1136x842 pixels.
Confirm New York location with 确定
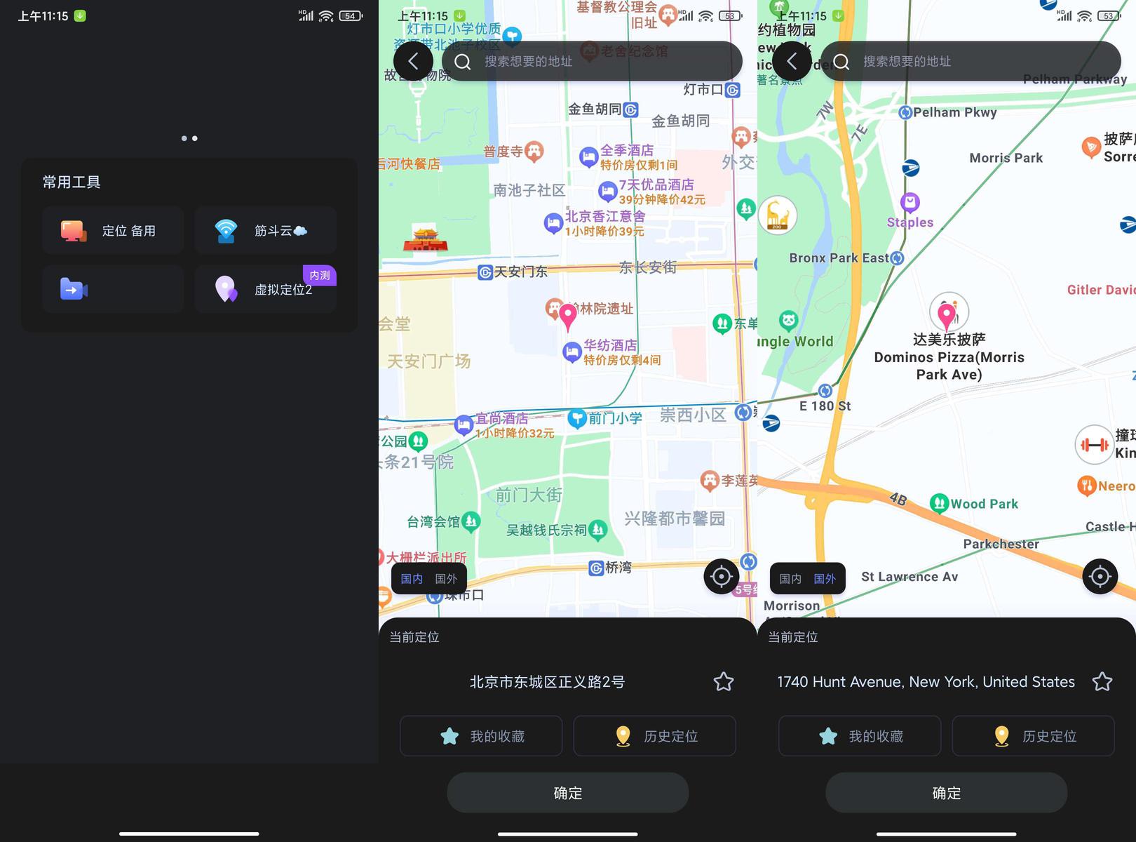947,793
